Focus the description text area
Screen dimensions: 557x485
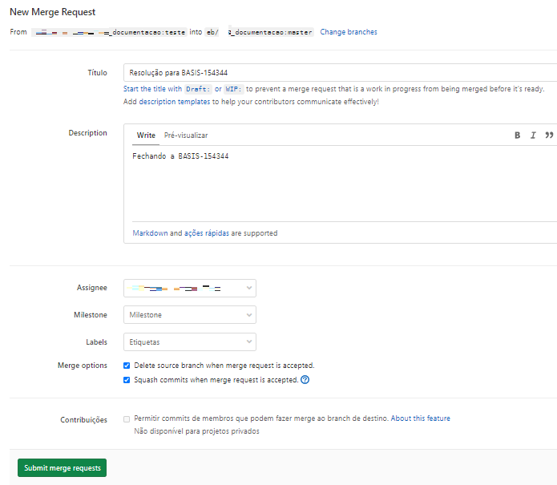pos(344,184)
